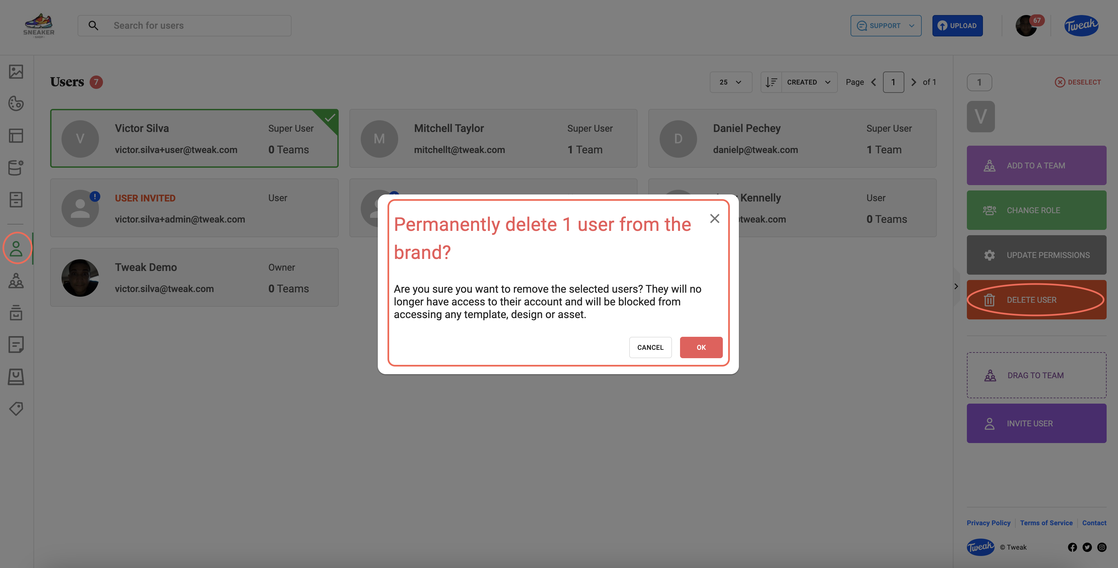Open the tag icon in sidebar
This screenshot has height=568, width=1118.
[x=16, y=408]
